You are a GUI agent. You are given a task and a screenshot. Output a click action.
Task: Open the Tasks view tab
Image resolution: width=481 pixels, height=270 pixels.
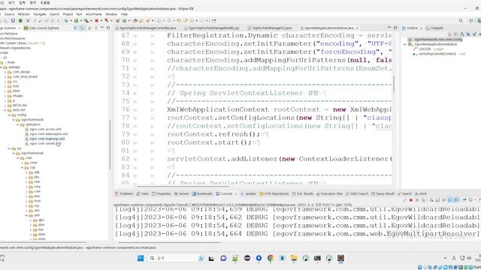[x=143, y=193]
